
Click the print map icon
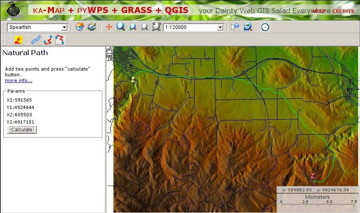click(92, 27)
